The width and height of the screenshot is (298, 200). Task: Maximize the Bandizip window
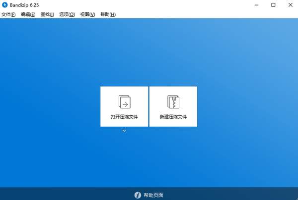click(273, 5)
